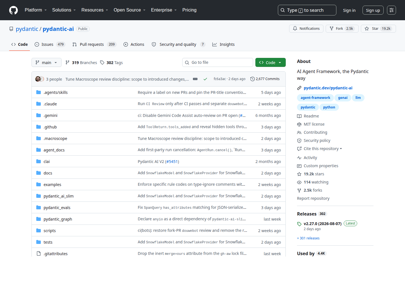
Task: Switch to the Issues tab
Action: (x=50, y=44)
